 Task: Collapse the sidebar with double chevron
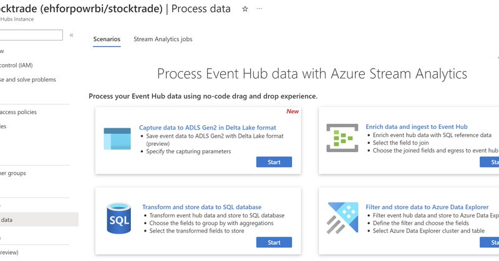pos(72,35)
